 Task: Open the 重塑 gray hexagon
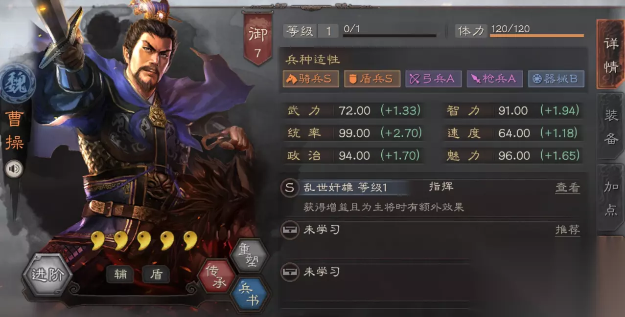pos(249,255)
